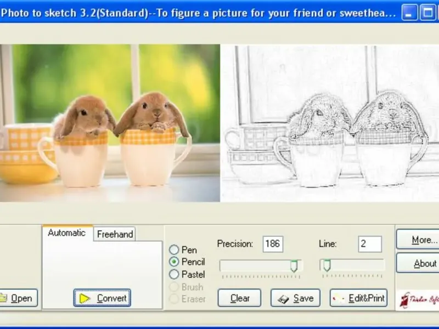Viewport: 439px width, 329px height.
Task: Save the sketch with the Save button
Action: 295,298
